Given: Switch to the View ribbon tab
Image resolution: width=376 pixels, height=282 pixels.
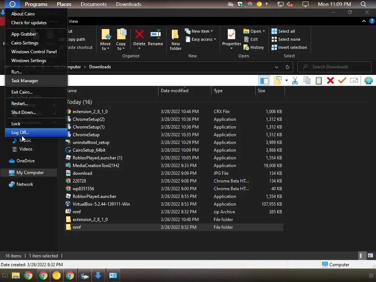Looking at the screenshot, I should 73,21.
